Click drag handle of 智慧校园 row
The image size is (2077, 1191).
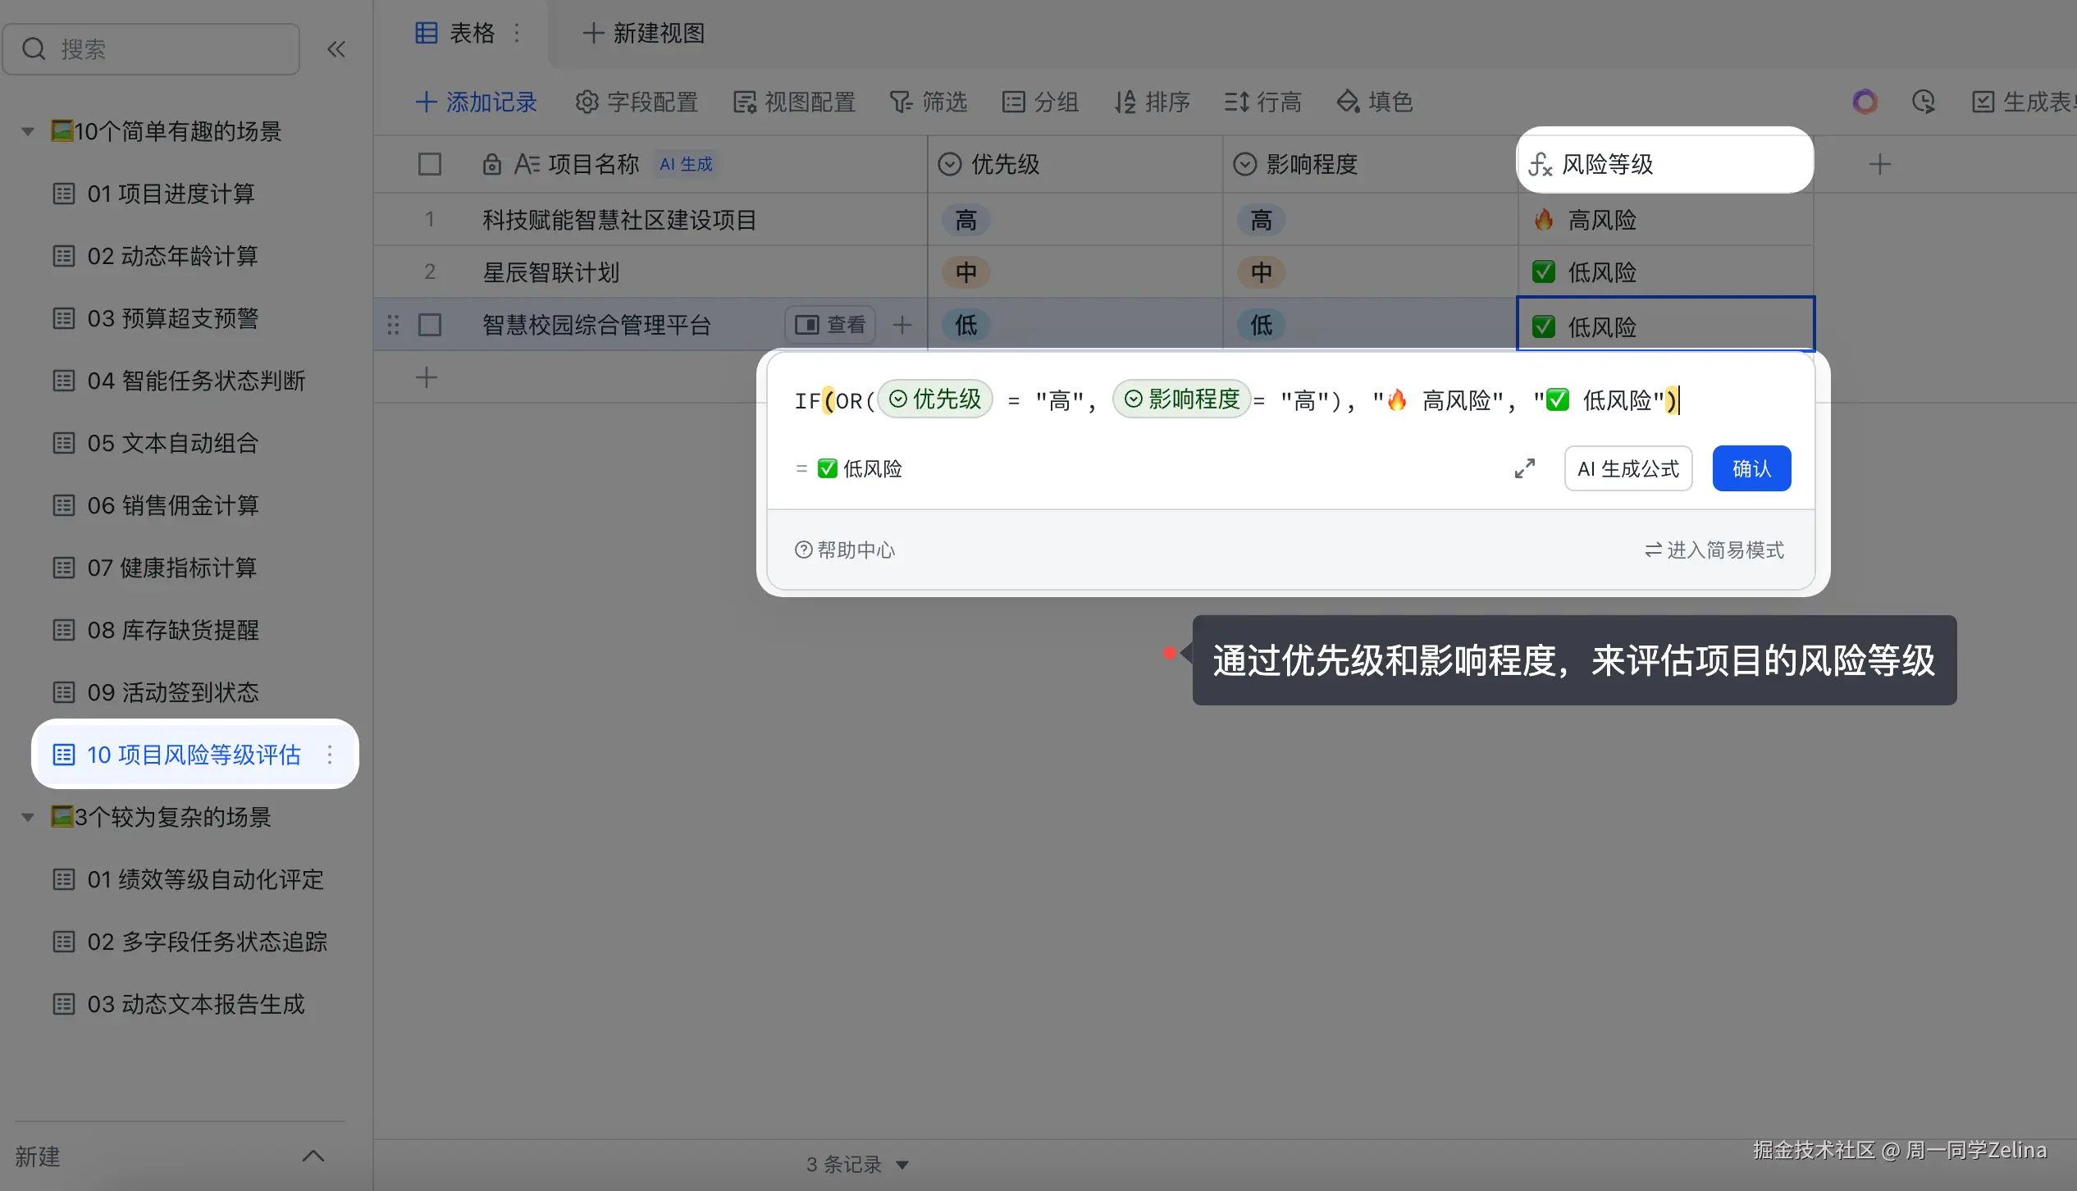393,325
